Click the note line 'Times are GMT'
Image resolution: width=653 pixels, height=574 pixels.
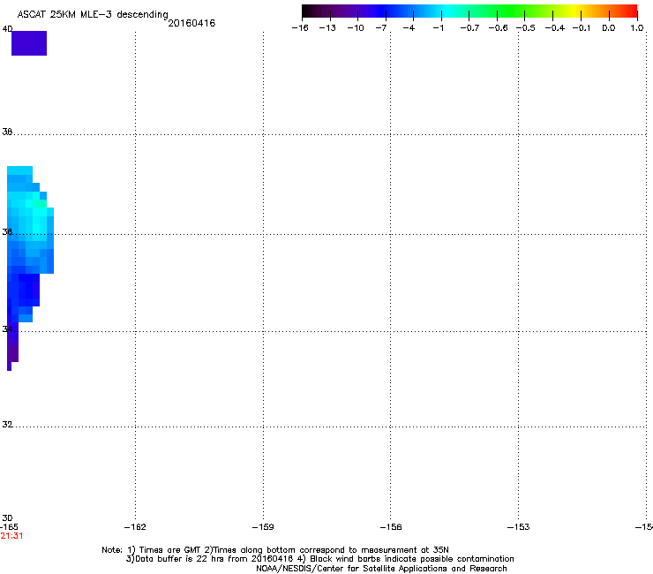click(x=275, y=550)
